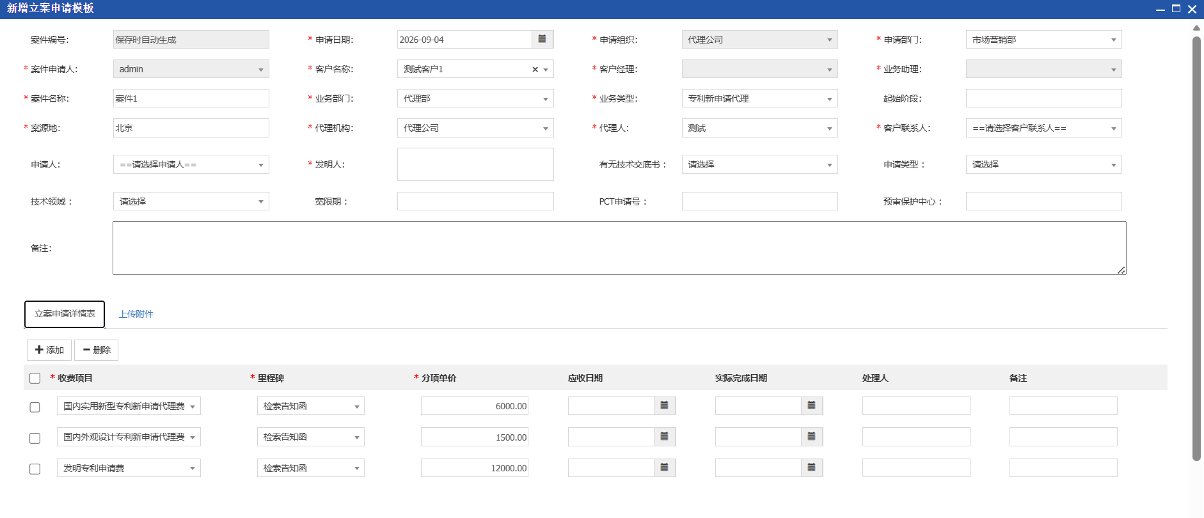The height and width of the screenshot is (518, 1204).
Task: Open the 有无技术交底书 dropdown
Action: pyautogui.click(x=759, y=164)
